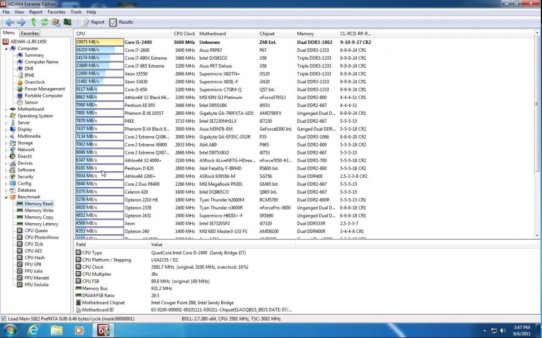Open the users icon in the toolbar
The image size is (542, 338).
click(56, 22)
